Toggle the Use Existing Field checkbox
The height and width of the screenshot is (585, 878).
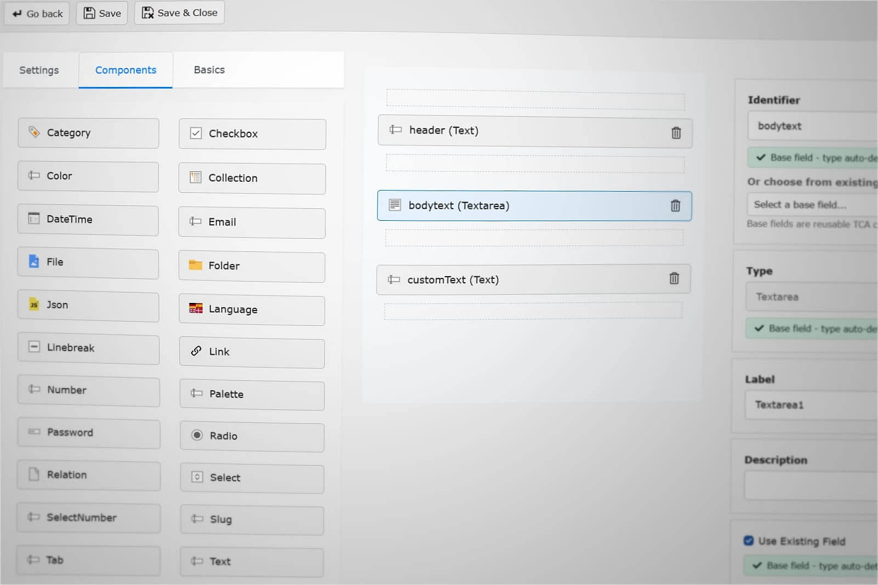[749, 541]
